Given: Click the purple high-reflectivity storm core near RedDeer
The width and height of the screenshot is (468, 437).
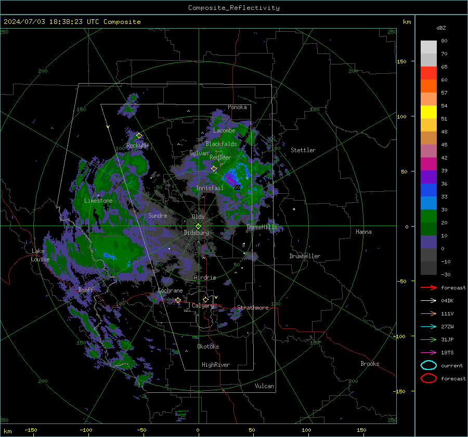Looking at the screenshot, I should point(230,178).
